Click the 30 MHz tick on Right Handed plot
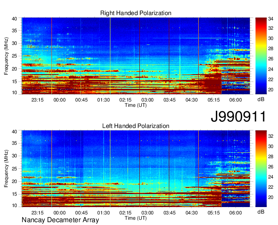 [14, 43]
